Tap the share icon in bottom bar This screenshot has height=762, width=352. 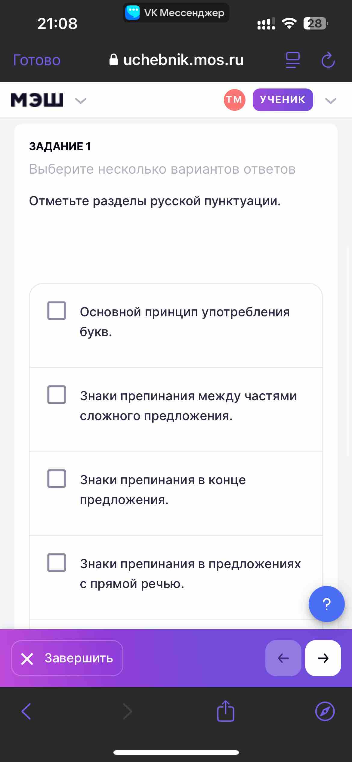226,711
